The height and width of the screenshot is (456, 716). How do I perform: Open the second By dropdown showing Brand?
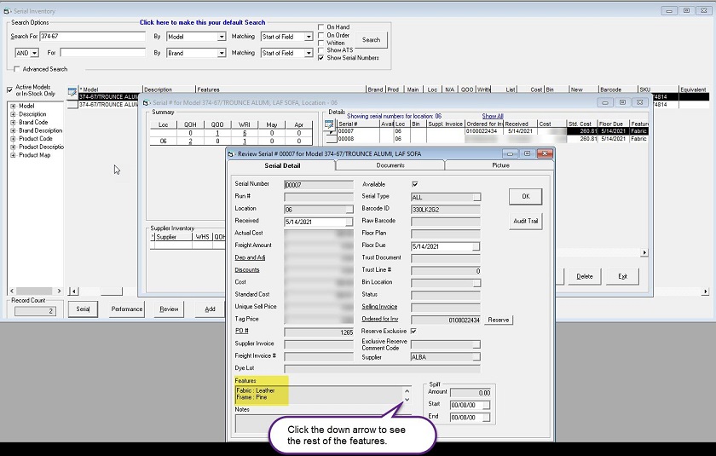point(222,54)
